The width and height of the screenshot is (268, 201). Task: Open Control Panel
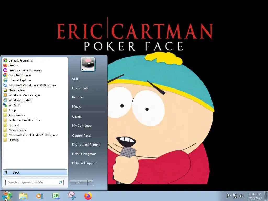click(x=88, y=136)
